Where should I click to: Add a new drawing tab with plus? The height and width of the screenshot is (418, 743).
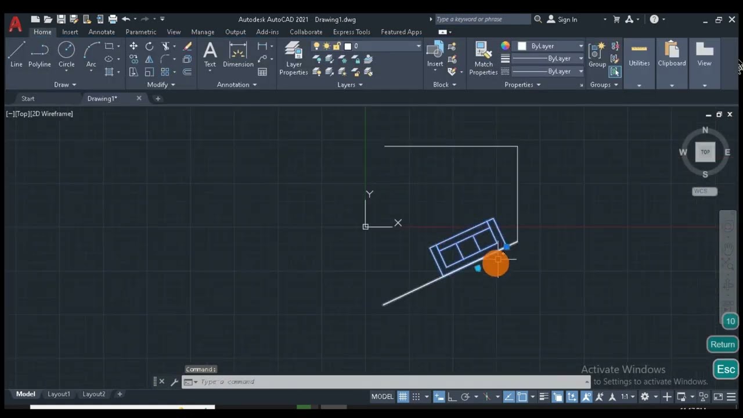click(x=157, y=99)
